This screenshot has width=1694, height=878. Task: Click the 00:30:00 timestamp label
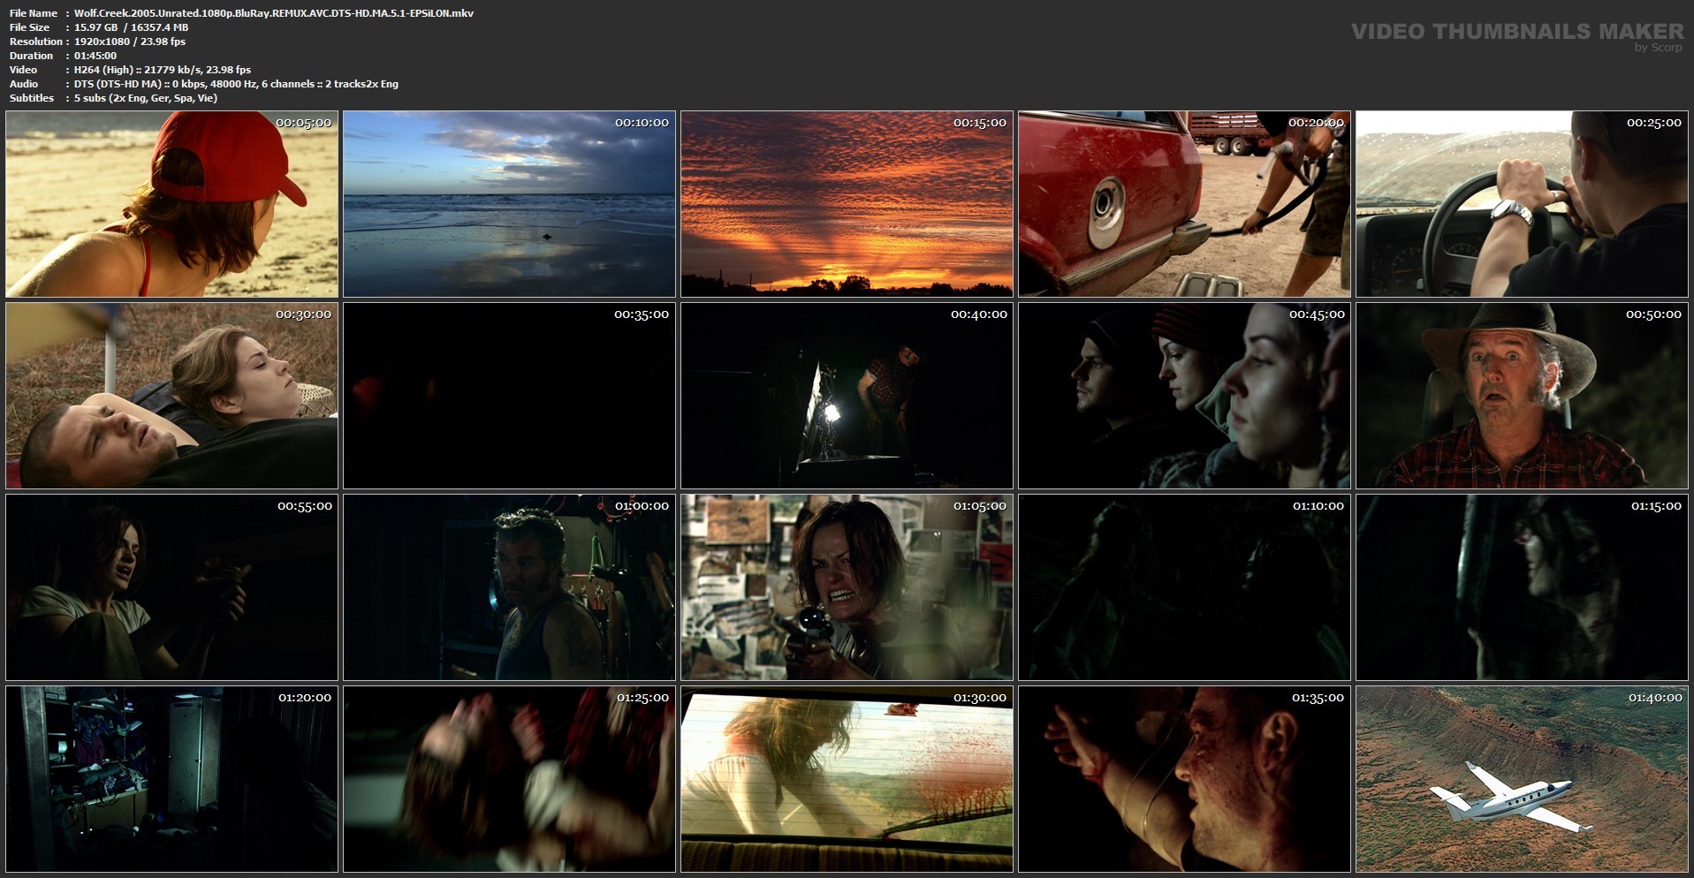pyautogui.click(x=303, y=314)
